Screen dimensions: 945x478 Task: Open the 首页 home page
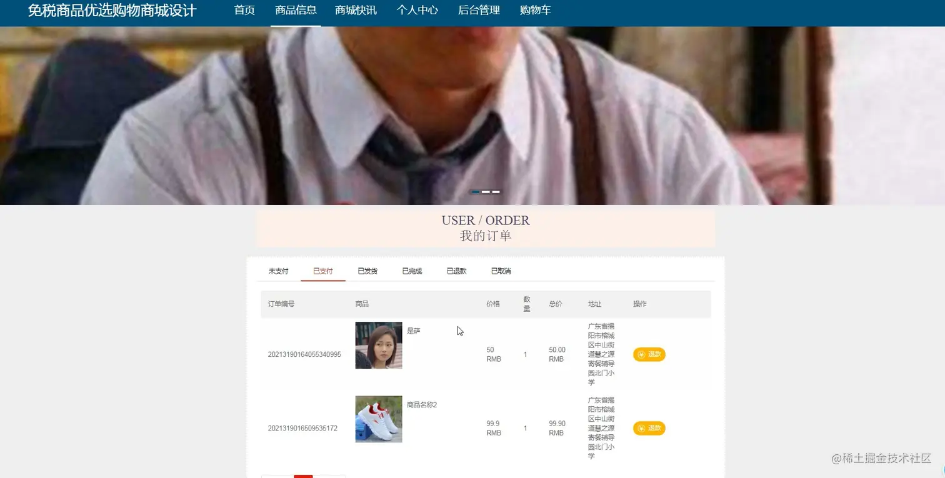point(244,10)
